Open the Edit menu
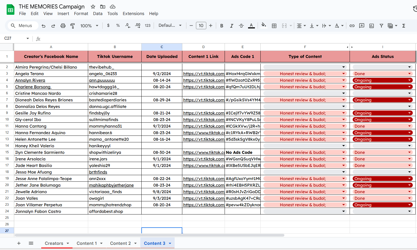417x250 pixels. pyautogui.click(x=35, y=14)
